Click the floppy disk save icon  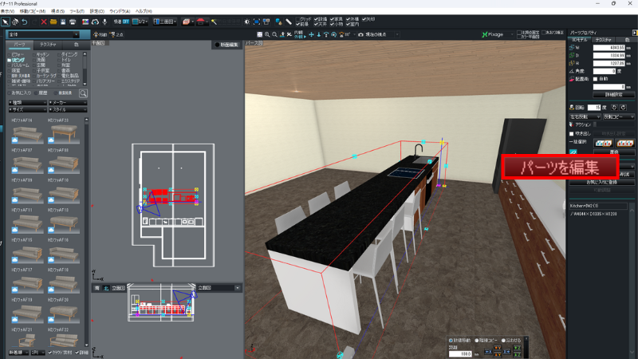pos(63,22)
